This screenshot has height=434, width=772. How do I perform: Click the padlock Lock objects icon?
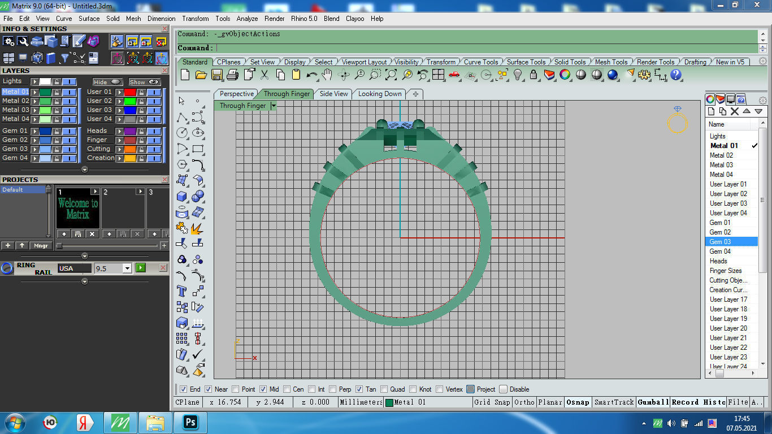tap(533, 75)
